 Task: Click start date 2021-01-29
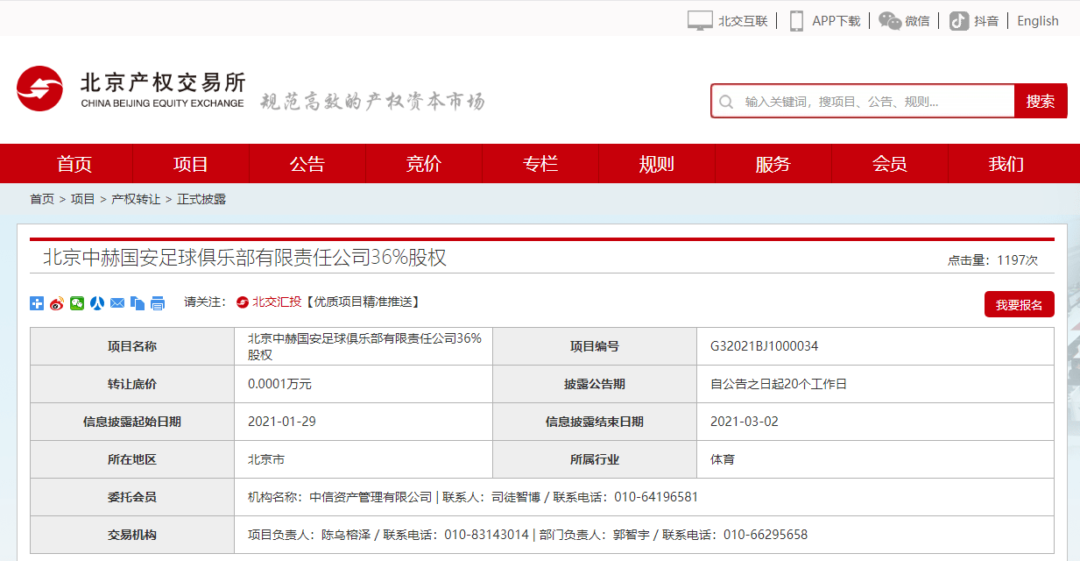(282, 422)
